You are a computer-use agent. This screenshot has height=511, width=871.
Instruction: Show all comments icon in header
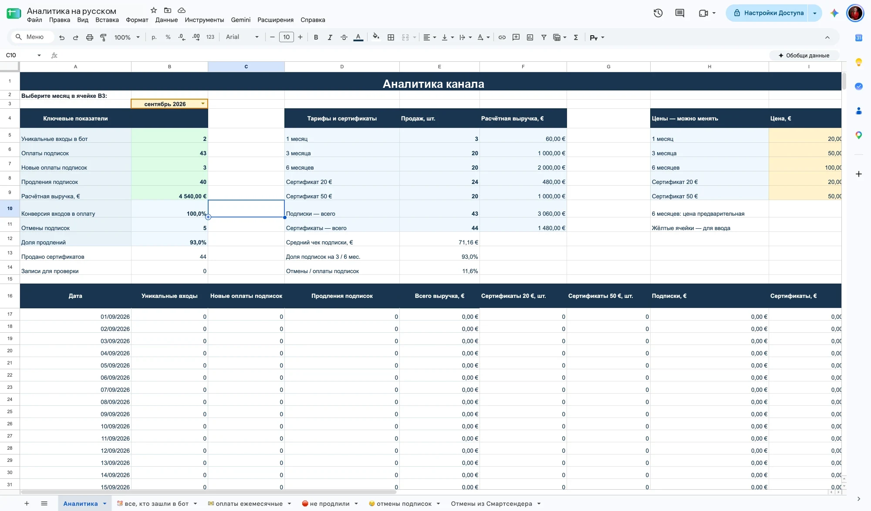pos(680,13)
